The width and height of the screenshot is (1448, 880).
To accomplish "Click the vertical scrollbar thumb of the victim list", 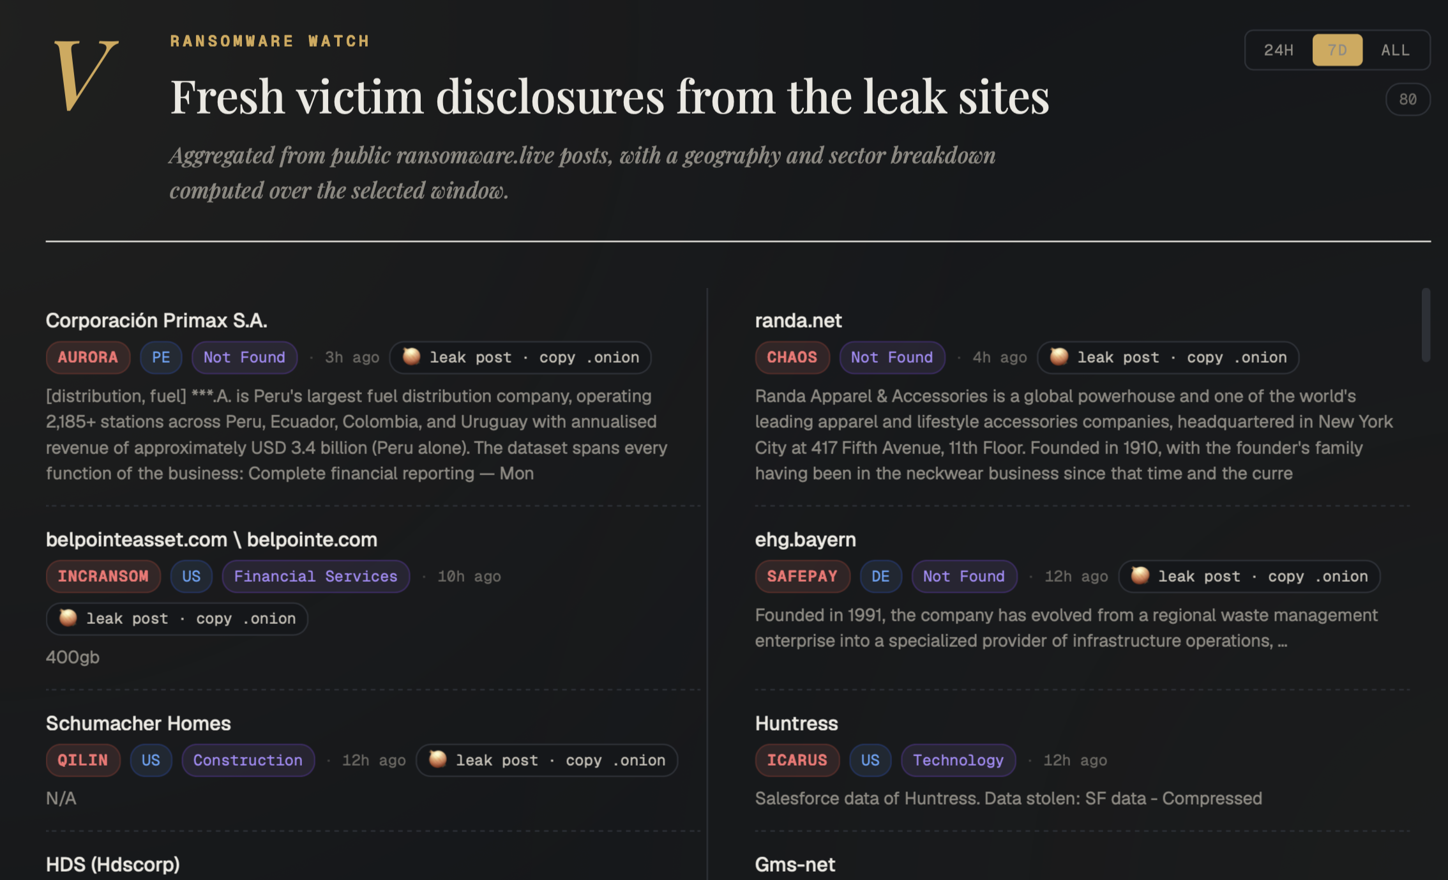I will point(1426,325).
